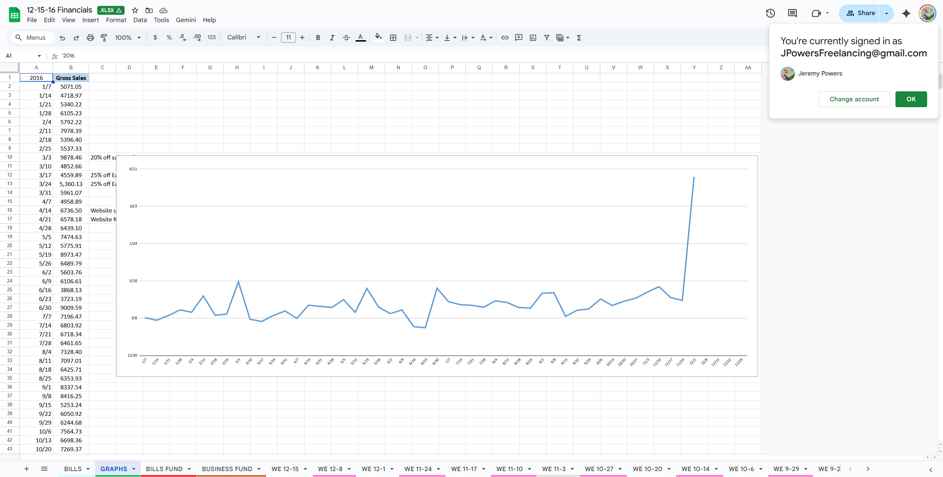Click the Change account button
The image size is (943, 477).
click(854, 99)
